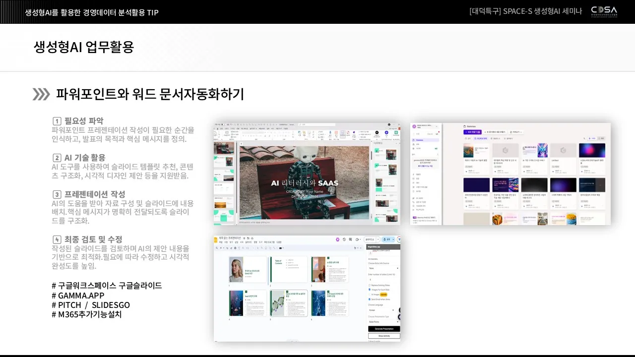Uncheck Images For Each Slide checkbox
This screenshot has height=357, width=635.
(370, 290)
